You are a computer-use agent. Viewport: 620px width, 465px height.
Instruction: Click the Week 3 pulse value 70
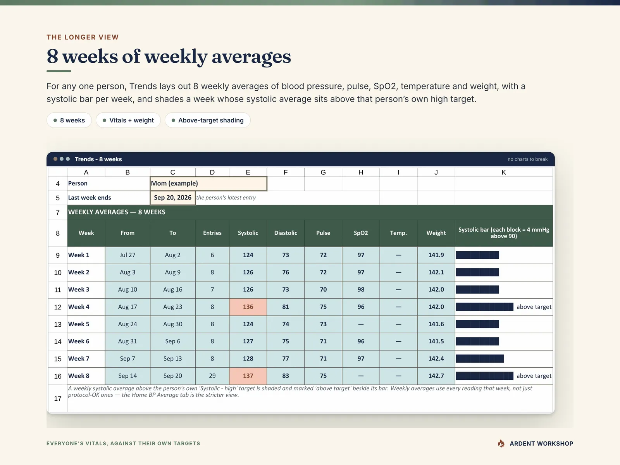[323, 290]
